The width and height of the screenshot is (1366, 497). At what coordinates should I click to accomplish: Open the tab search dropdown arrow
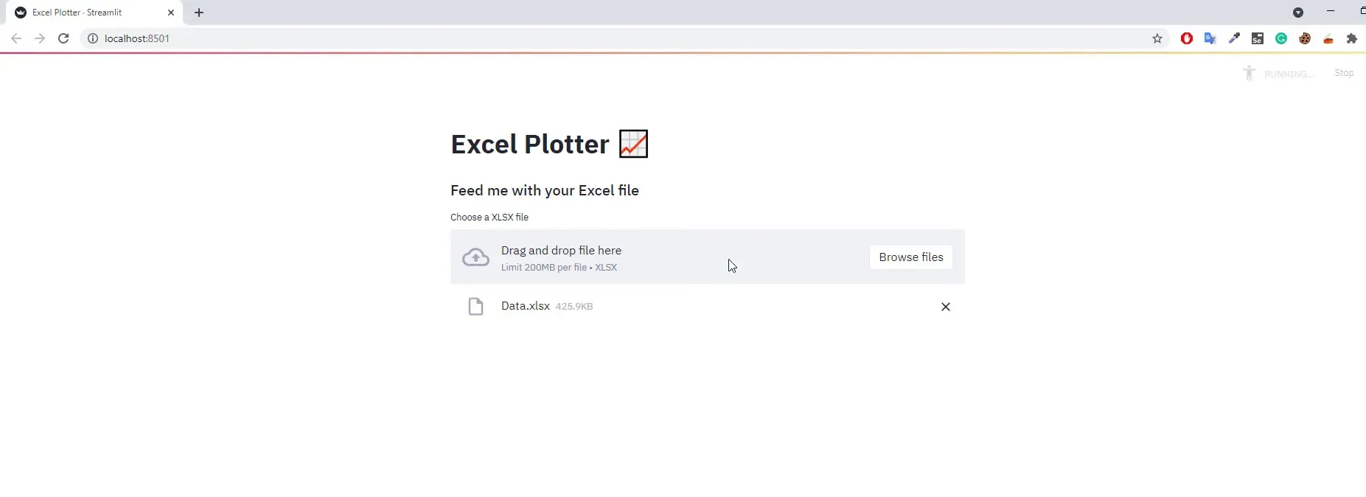click(x=1298, y=13)
